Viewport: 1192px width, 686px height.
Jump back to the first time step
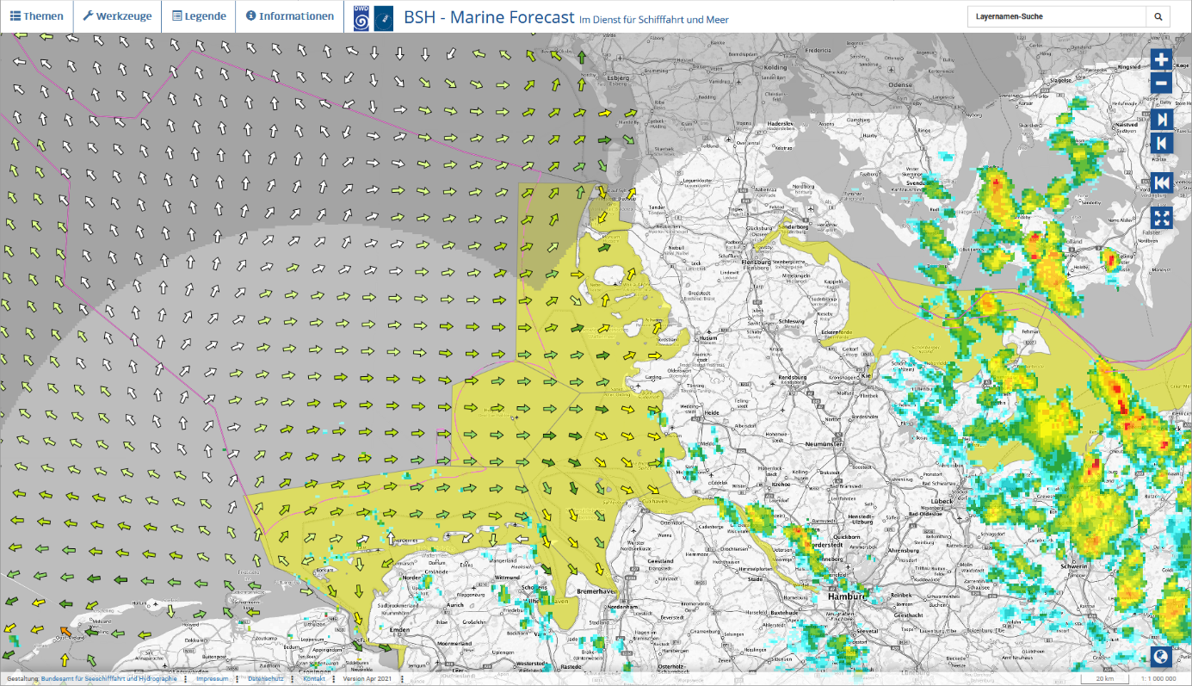tap(1162, 182)
